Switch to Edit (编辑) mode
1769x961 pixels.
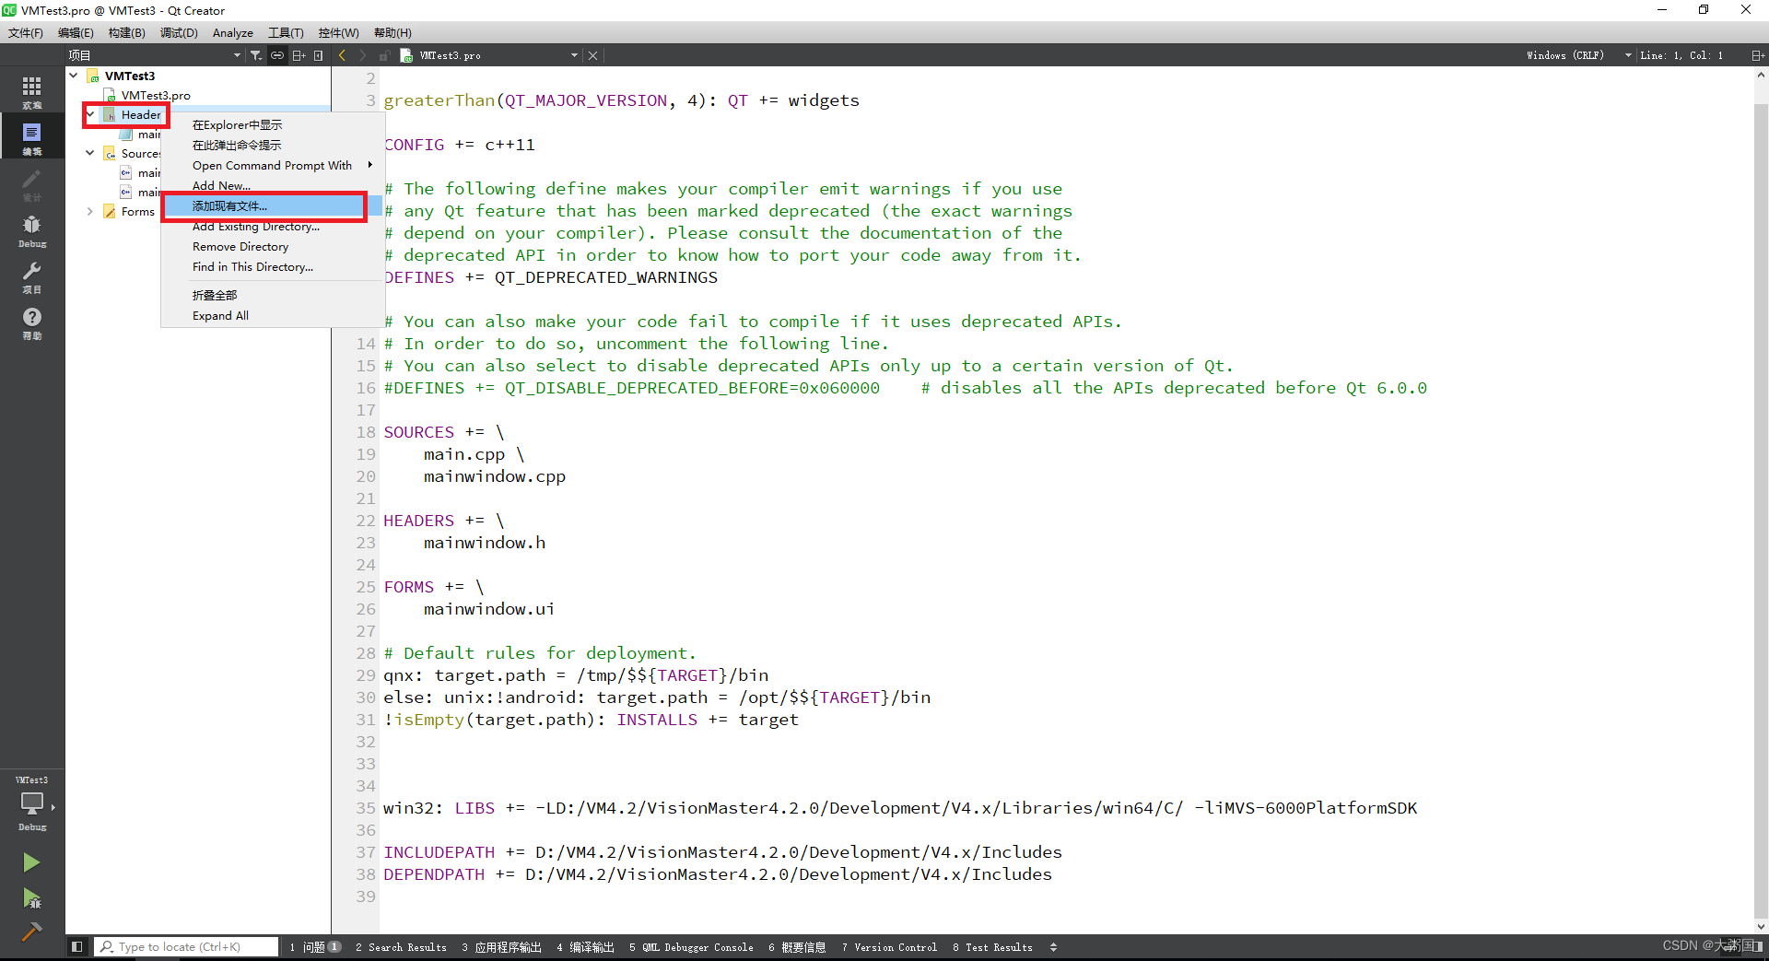pyautogui.click(x=32, y=138)
